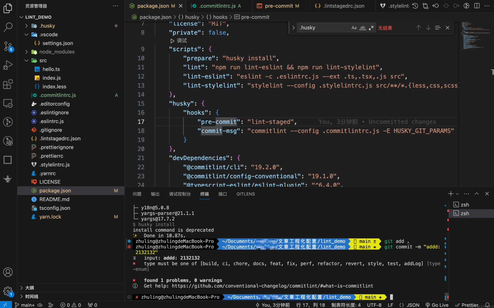Click find in selection icon
This screenshot has width=494, height=308.
pyautogui.click(x=438, y=28)
